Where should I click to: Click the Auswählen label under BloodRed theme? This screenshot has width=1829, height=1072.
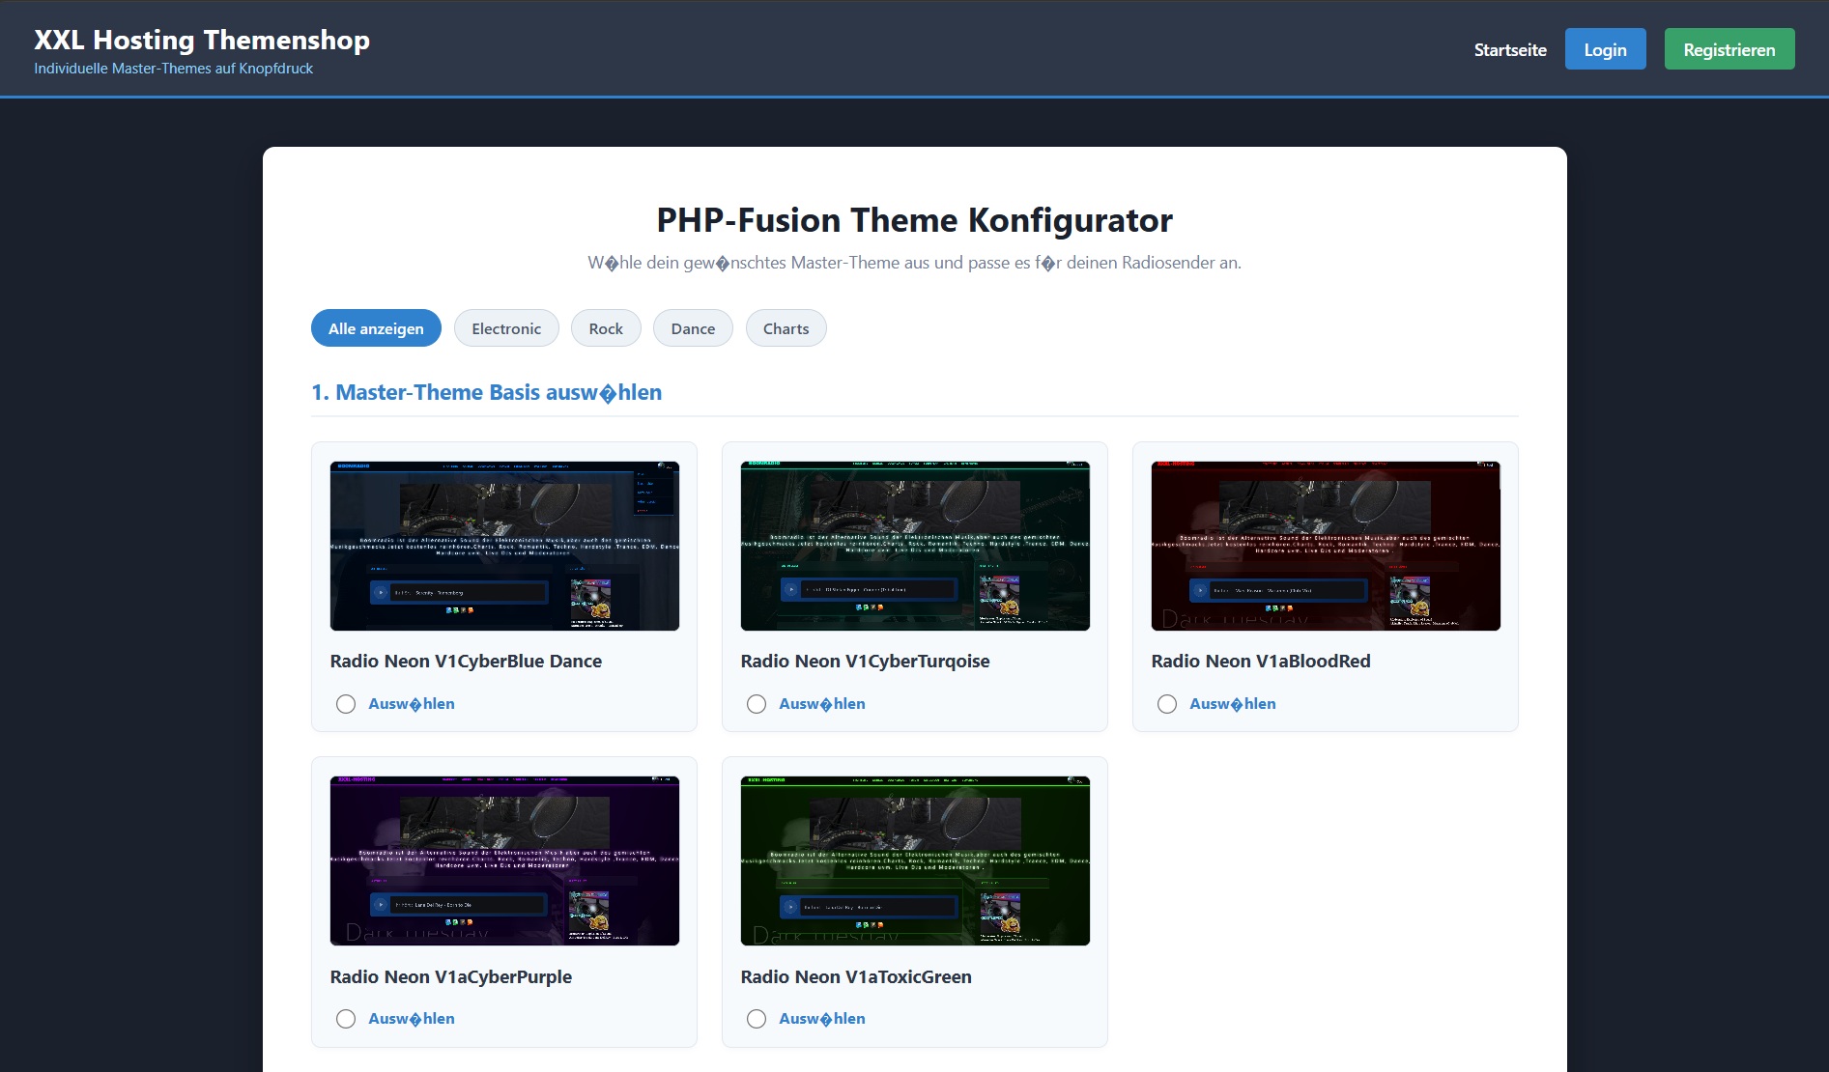coord(1233,704)
